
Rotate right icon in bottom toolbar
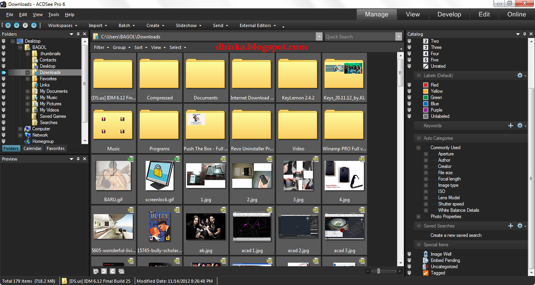pyautogui.click(x=112, y=271)
